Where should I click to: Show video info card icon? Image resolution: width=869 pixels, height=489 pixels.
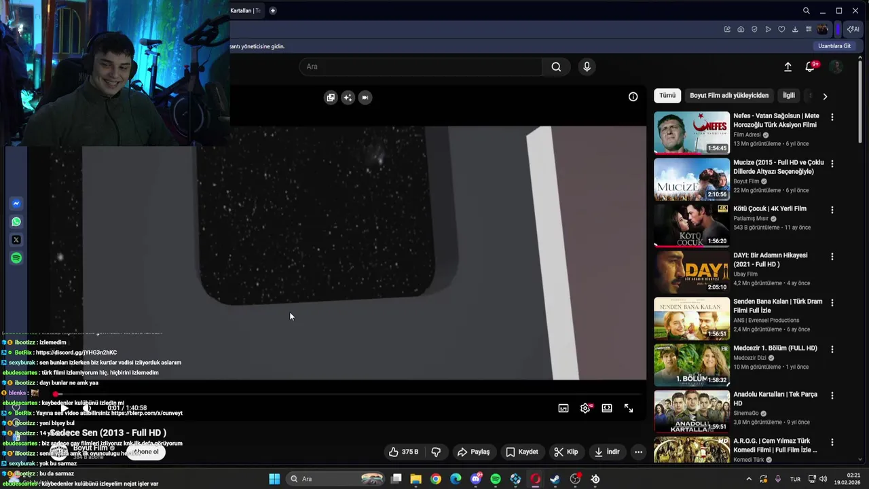click(x=633, y=97)
